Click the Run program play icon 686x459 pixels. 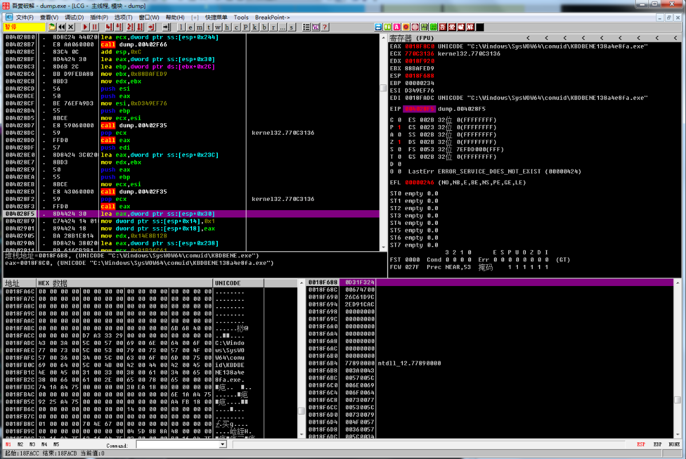coord(86,27)
